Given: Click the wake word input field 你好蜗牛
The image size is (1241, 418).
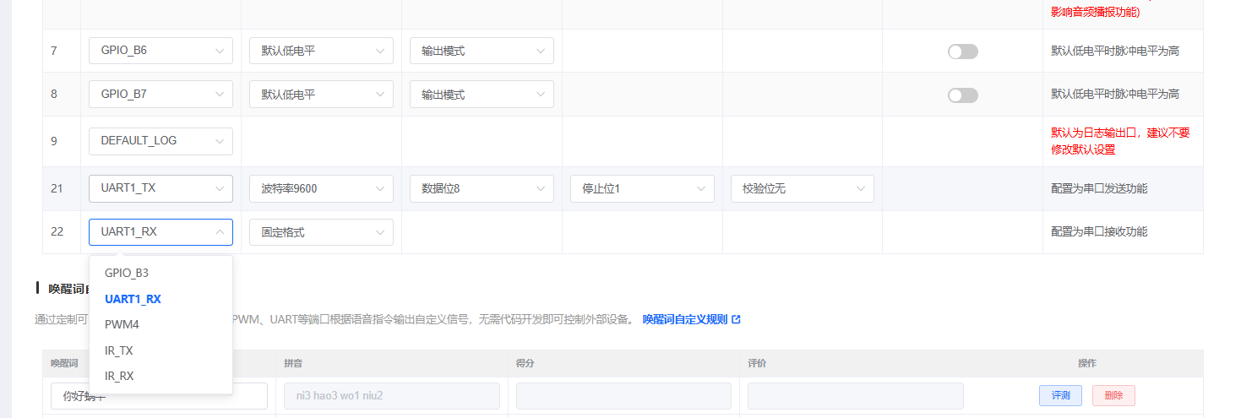Looking at the screenshot, I should (x=160, y=396).
